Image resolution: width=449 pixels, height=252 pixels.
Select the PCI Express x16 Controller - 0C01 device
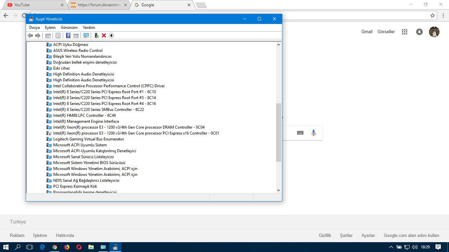136,133
